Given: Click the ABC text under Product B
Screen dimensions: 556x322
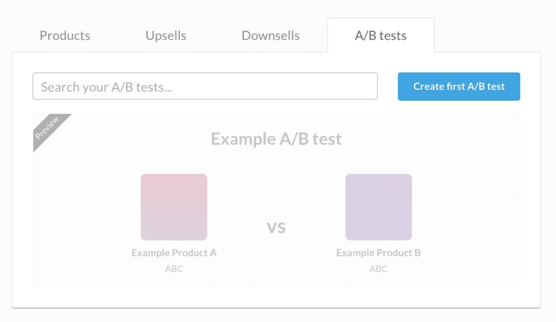Looking at the screenshot, I should click(x=378, y=269).
